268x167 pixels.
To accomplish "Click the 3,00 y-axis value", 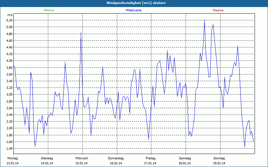I will coord(10,95).
